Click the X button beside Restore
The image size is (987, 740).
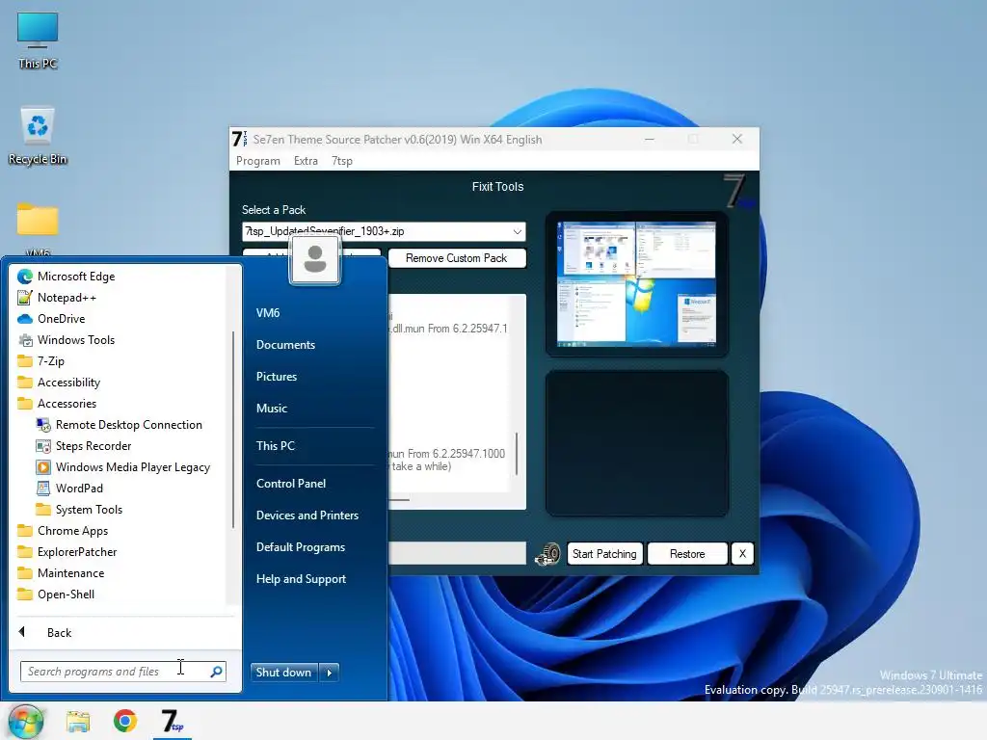tap(742, 554)
